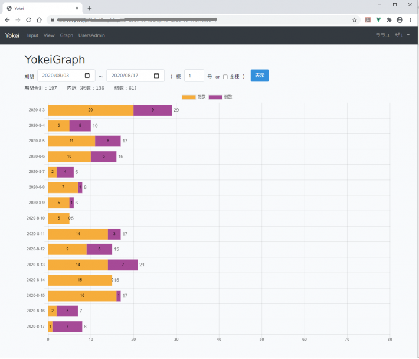Image resolution: width=419 pixels, height=359 pixels.
Task: Open a new browser tab
Action: click(90, 8)
